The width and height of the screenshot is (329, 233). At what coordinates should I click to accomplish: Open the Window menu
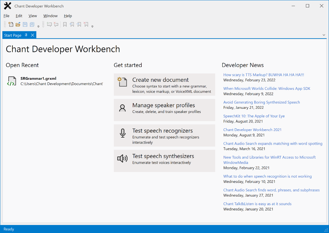[x=50, y=16]
